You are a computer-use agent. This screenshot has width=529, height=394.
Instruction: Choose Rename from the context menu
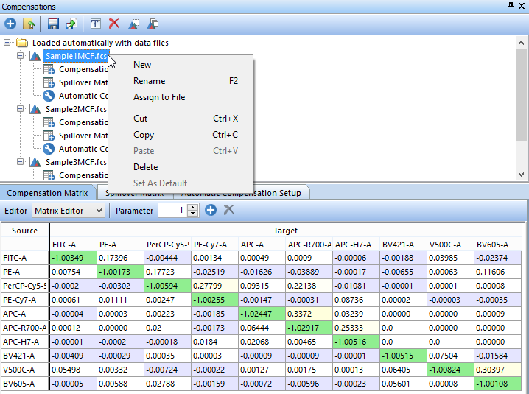pyautogui.click(x=149, y=81)
